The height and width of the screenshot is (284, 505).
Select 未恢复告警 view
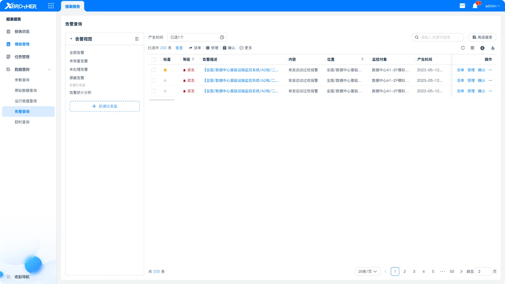point(79,61)
